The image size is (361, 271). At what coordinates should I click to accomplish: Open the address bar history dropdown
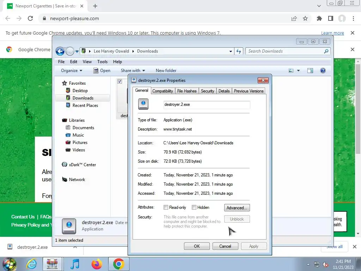click(231, 52)
